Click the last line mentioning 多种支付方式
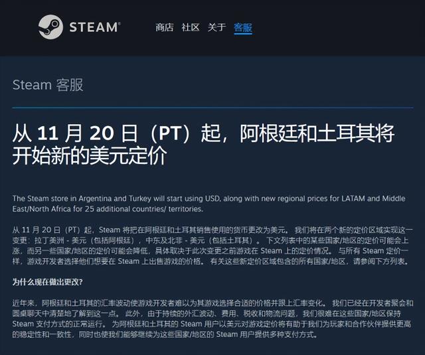The height and width of the screenshot is (355, 425). [165, 334]
